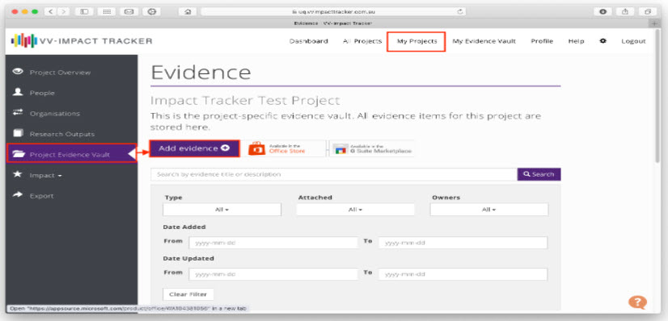
Task: Open the Type filter dropdown
Action: [222, 210]
